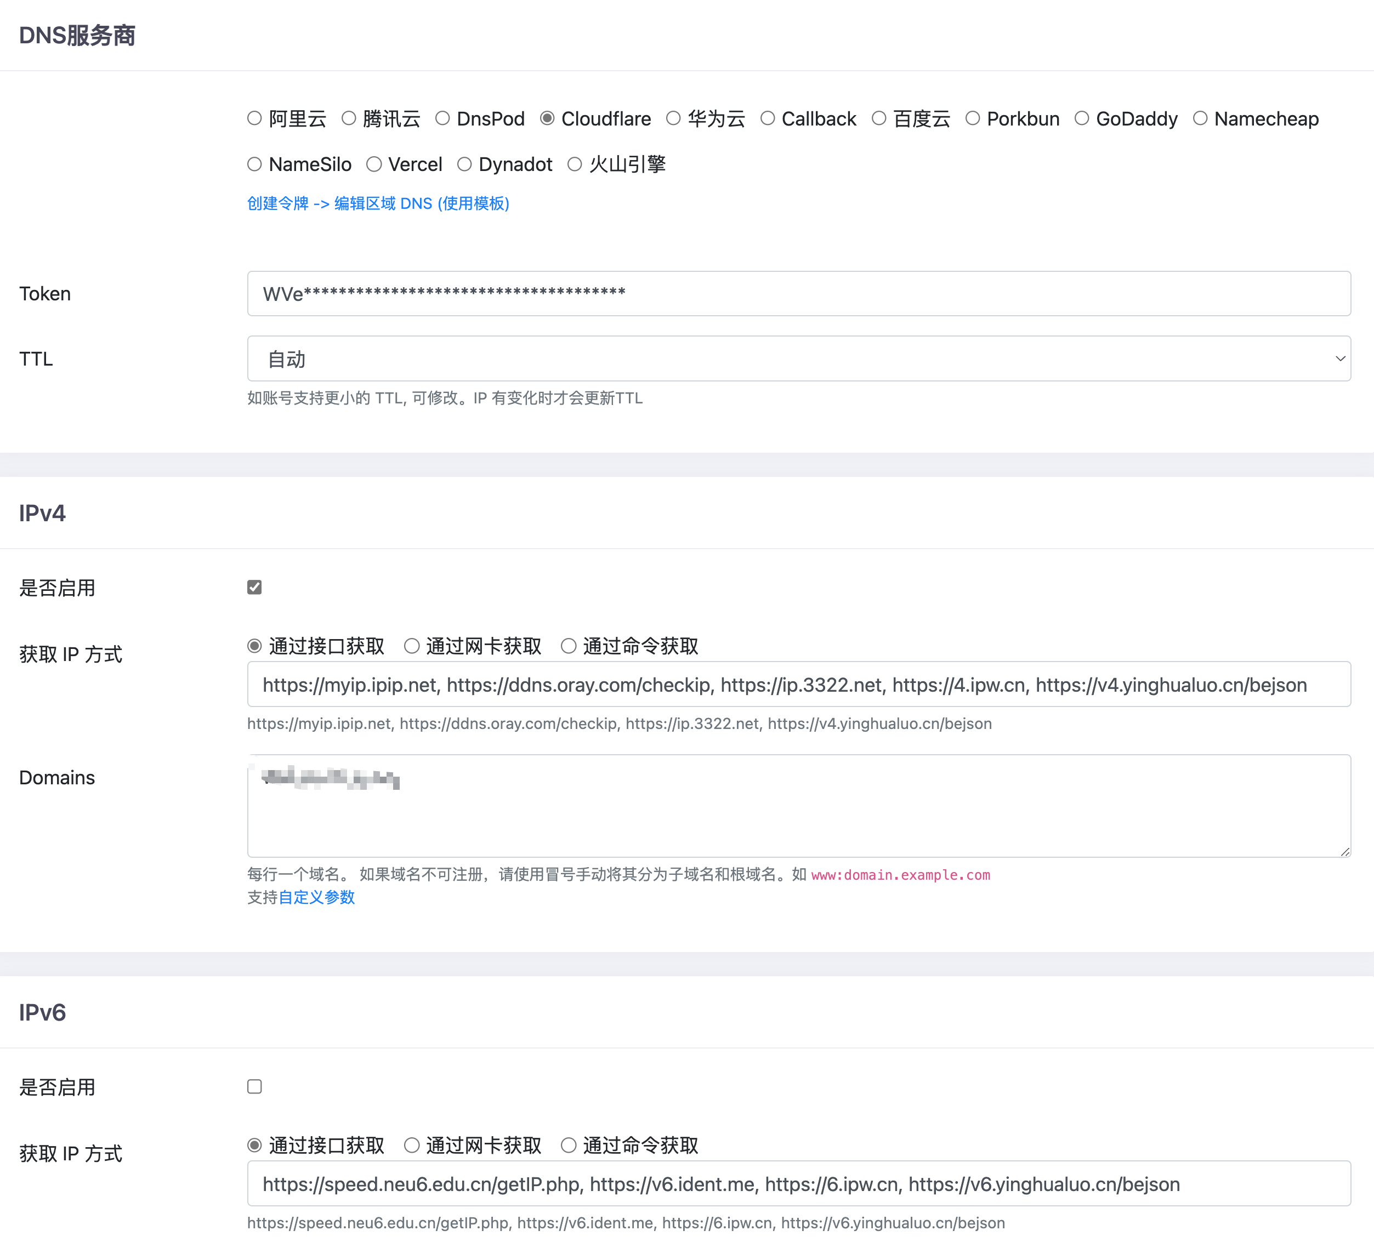
Task: Click the IPv6 URL list input field
Action: [x=798, y=1184]
